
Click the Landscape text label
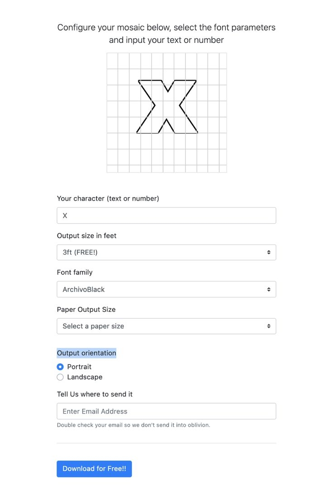coord(85,377)
